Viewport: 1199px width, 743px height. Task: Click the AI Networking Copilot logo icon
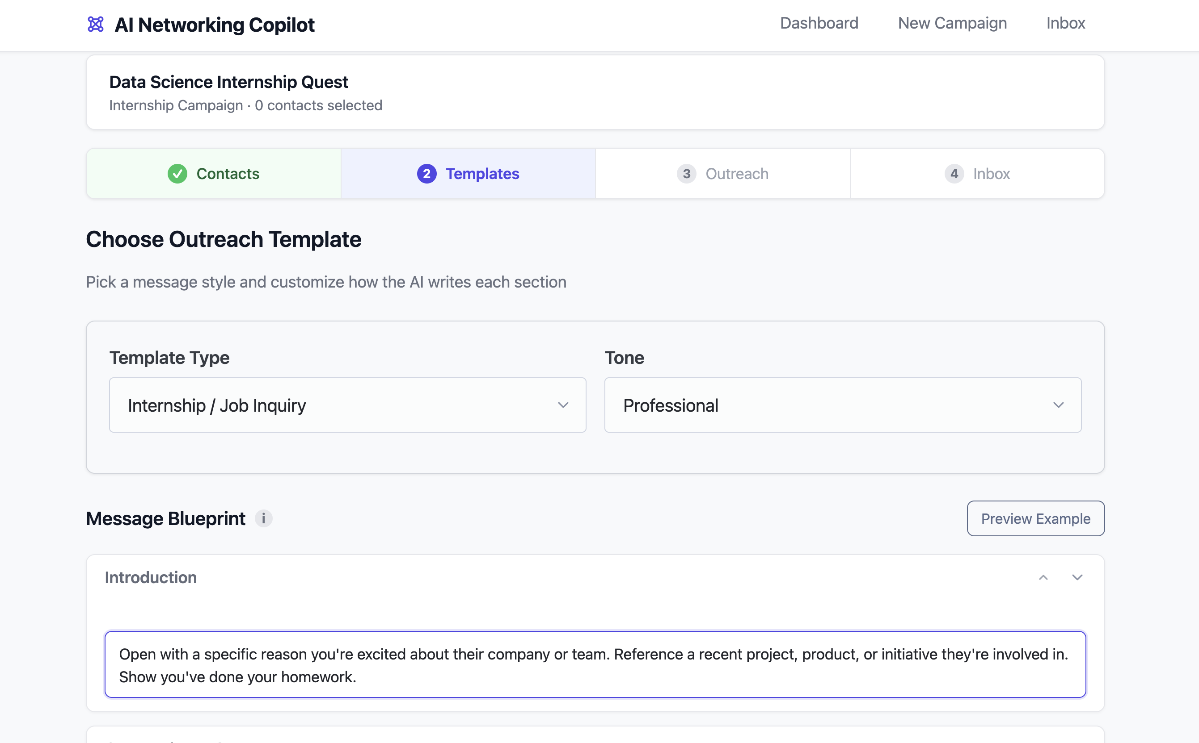point(96,24)
